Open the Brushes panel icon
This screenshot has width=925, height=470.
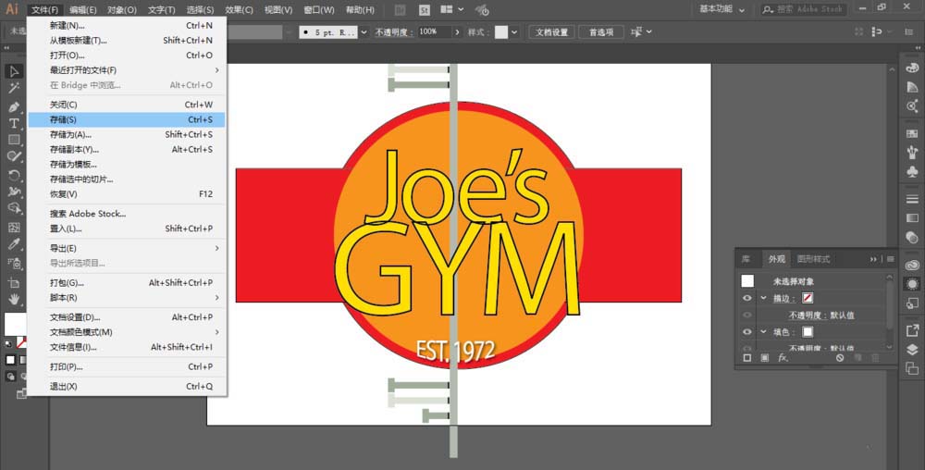(x=912, y=153)
